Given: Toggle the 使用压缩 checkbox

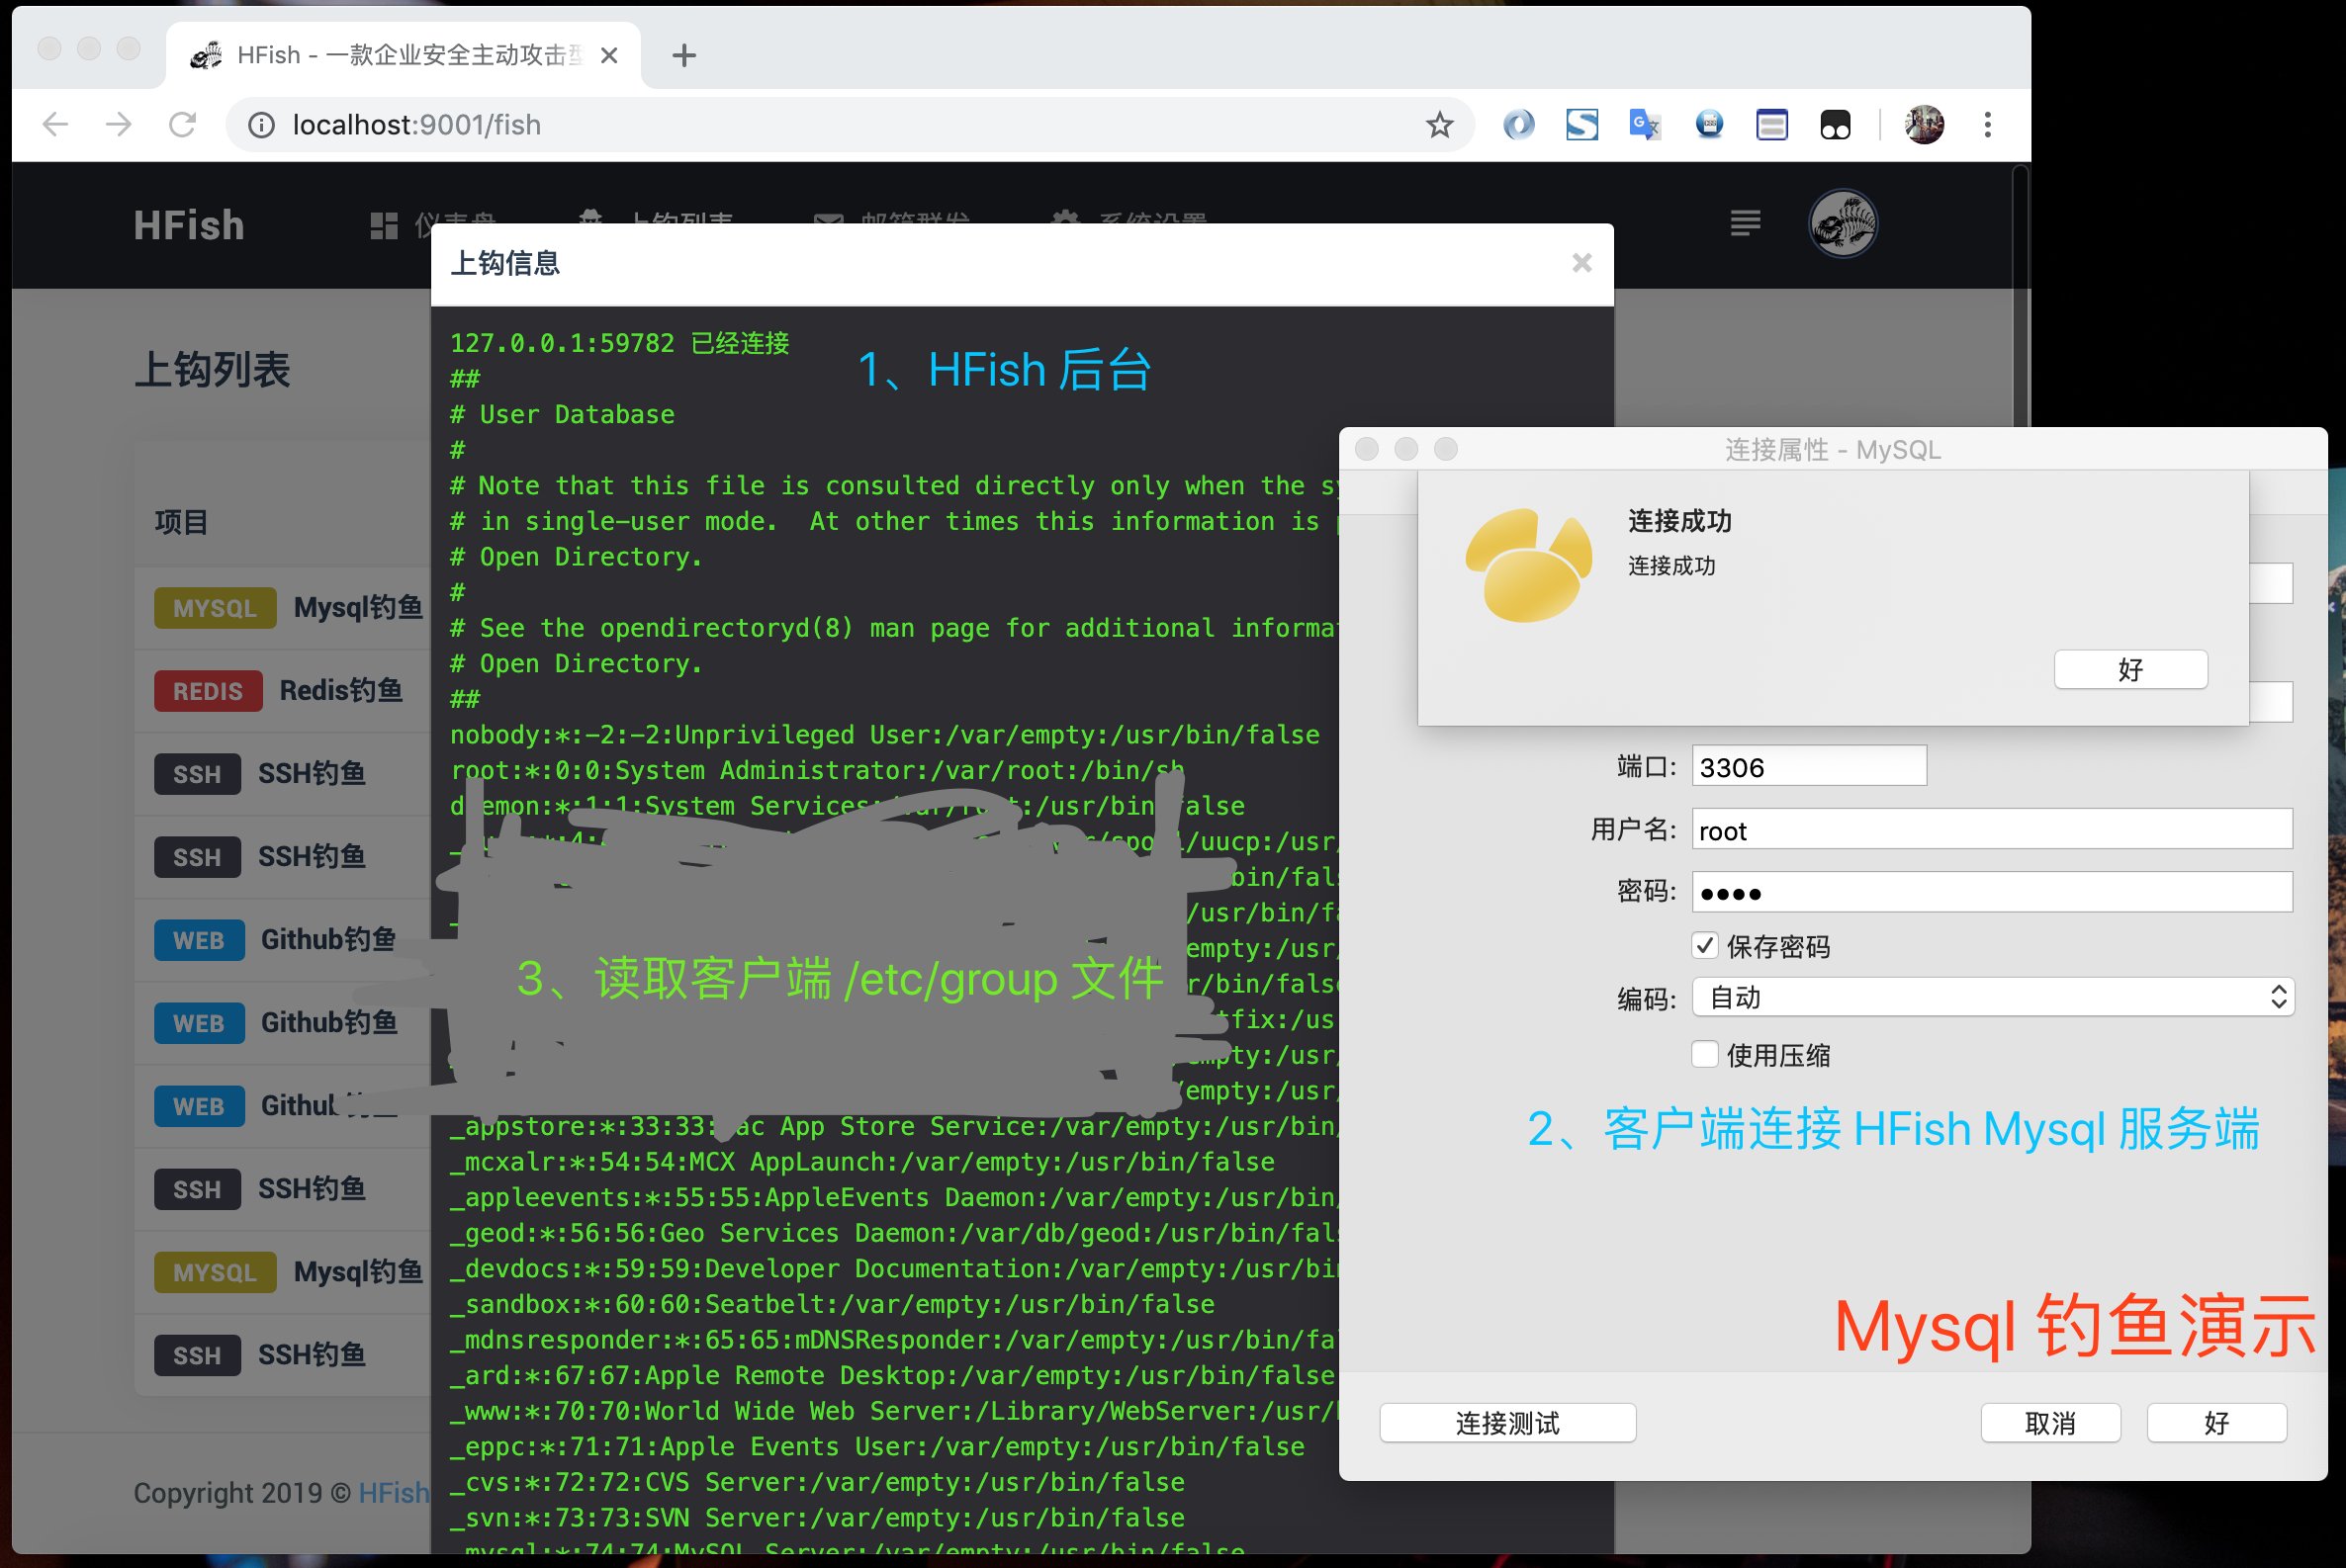Looking at the screenshot, I should point(1706,1054).
